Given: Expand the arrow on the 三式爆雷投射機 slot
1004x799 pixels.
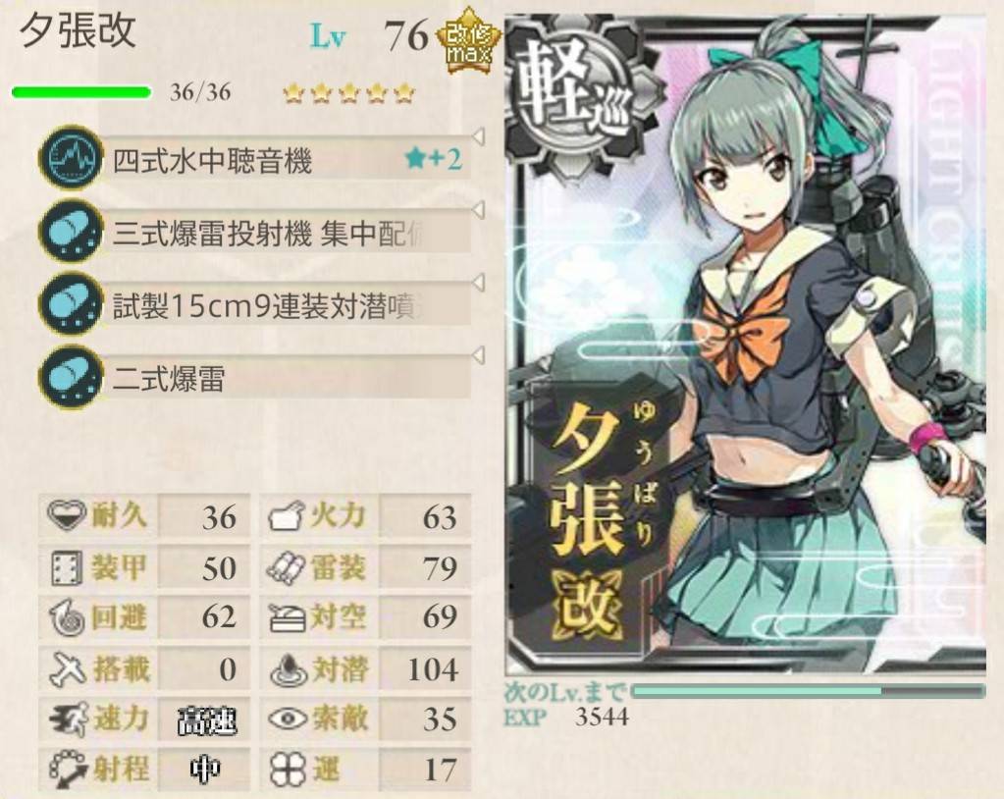Looking at the screenshot, I should tap(478, 210).
